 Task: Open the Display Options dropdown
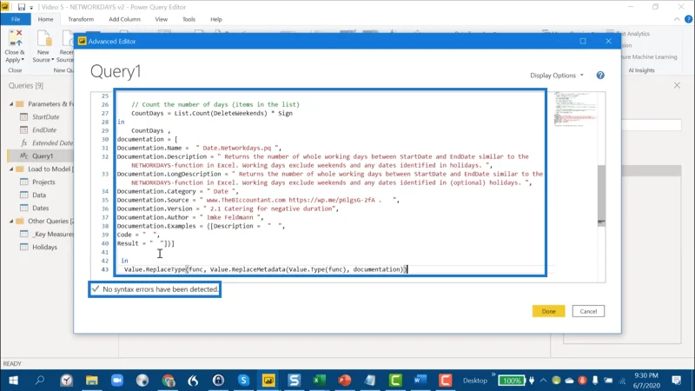click(x=557, y=76)
